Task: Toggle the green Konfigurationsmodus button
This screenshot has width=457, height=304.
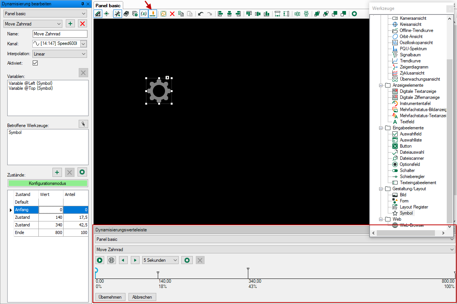Action: coord(48,183)
